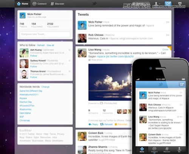Tap Discover tab in iPhone bottom bar
The height and width of the screenshot is (154, 189).
point(167,149)
